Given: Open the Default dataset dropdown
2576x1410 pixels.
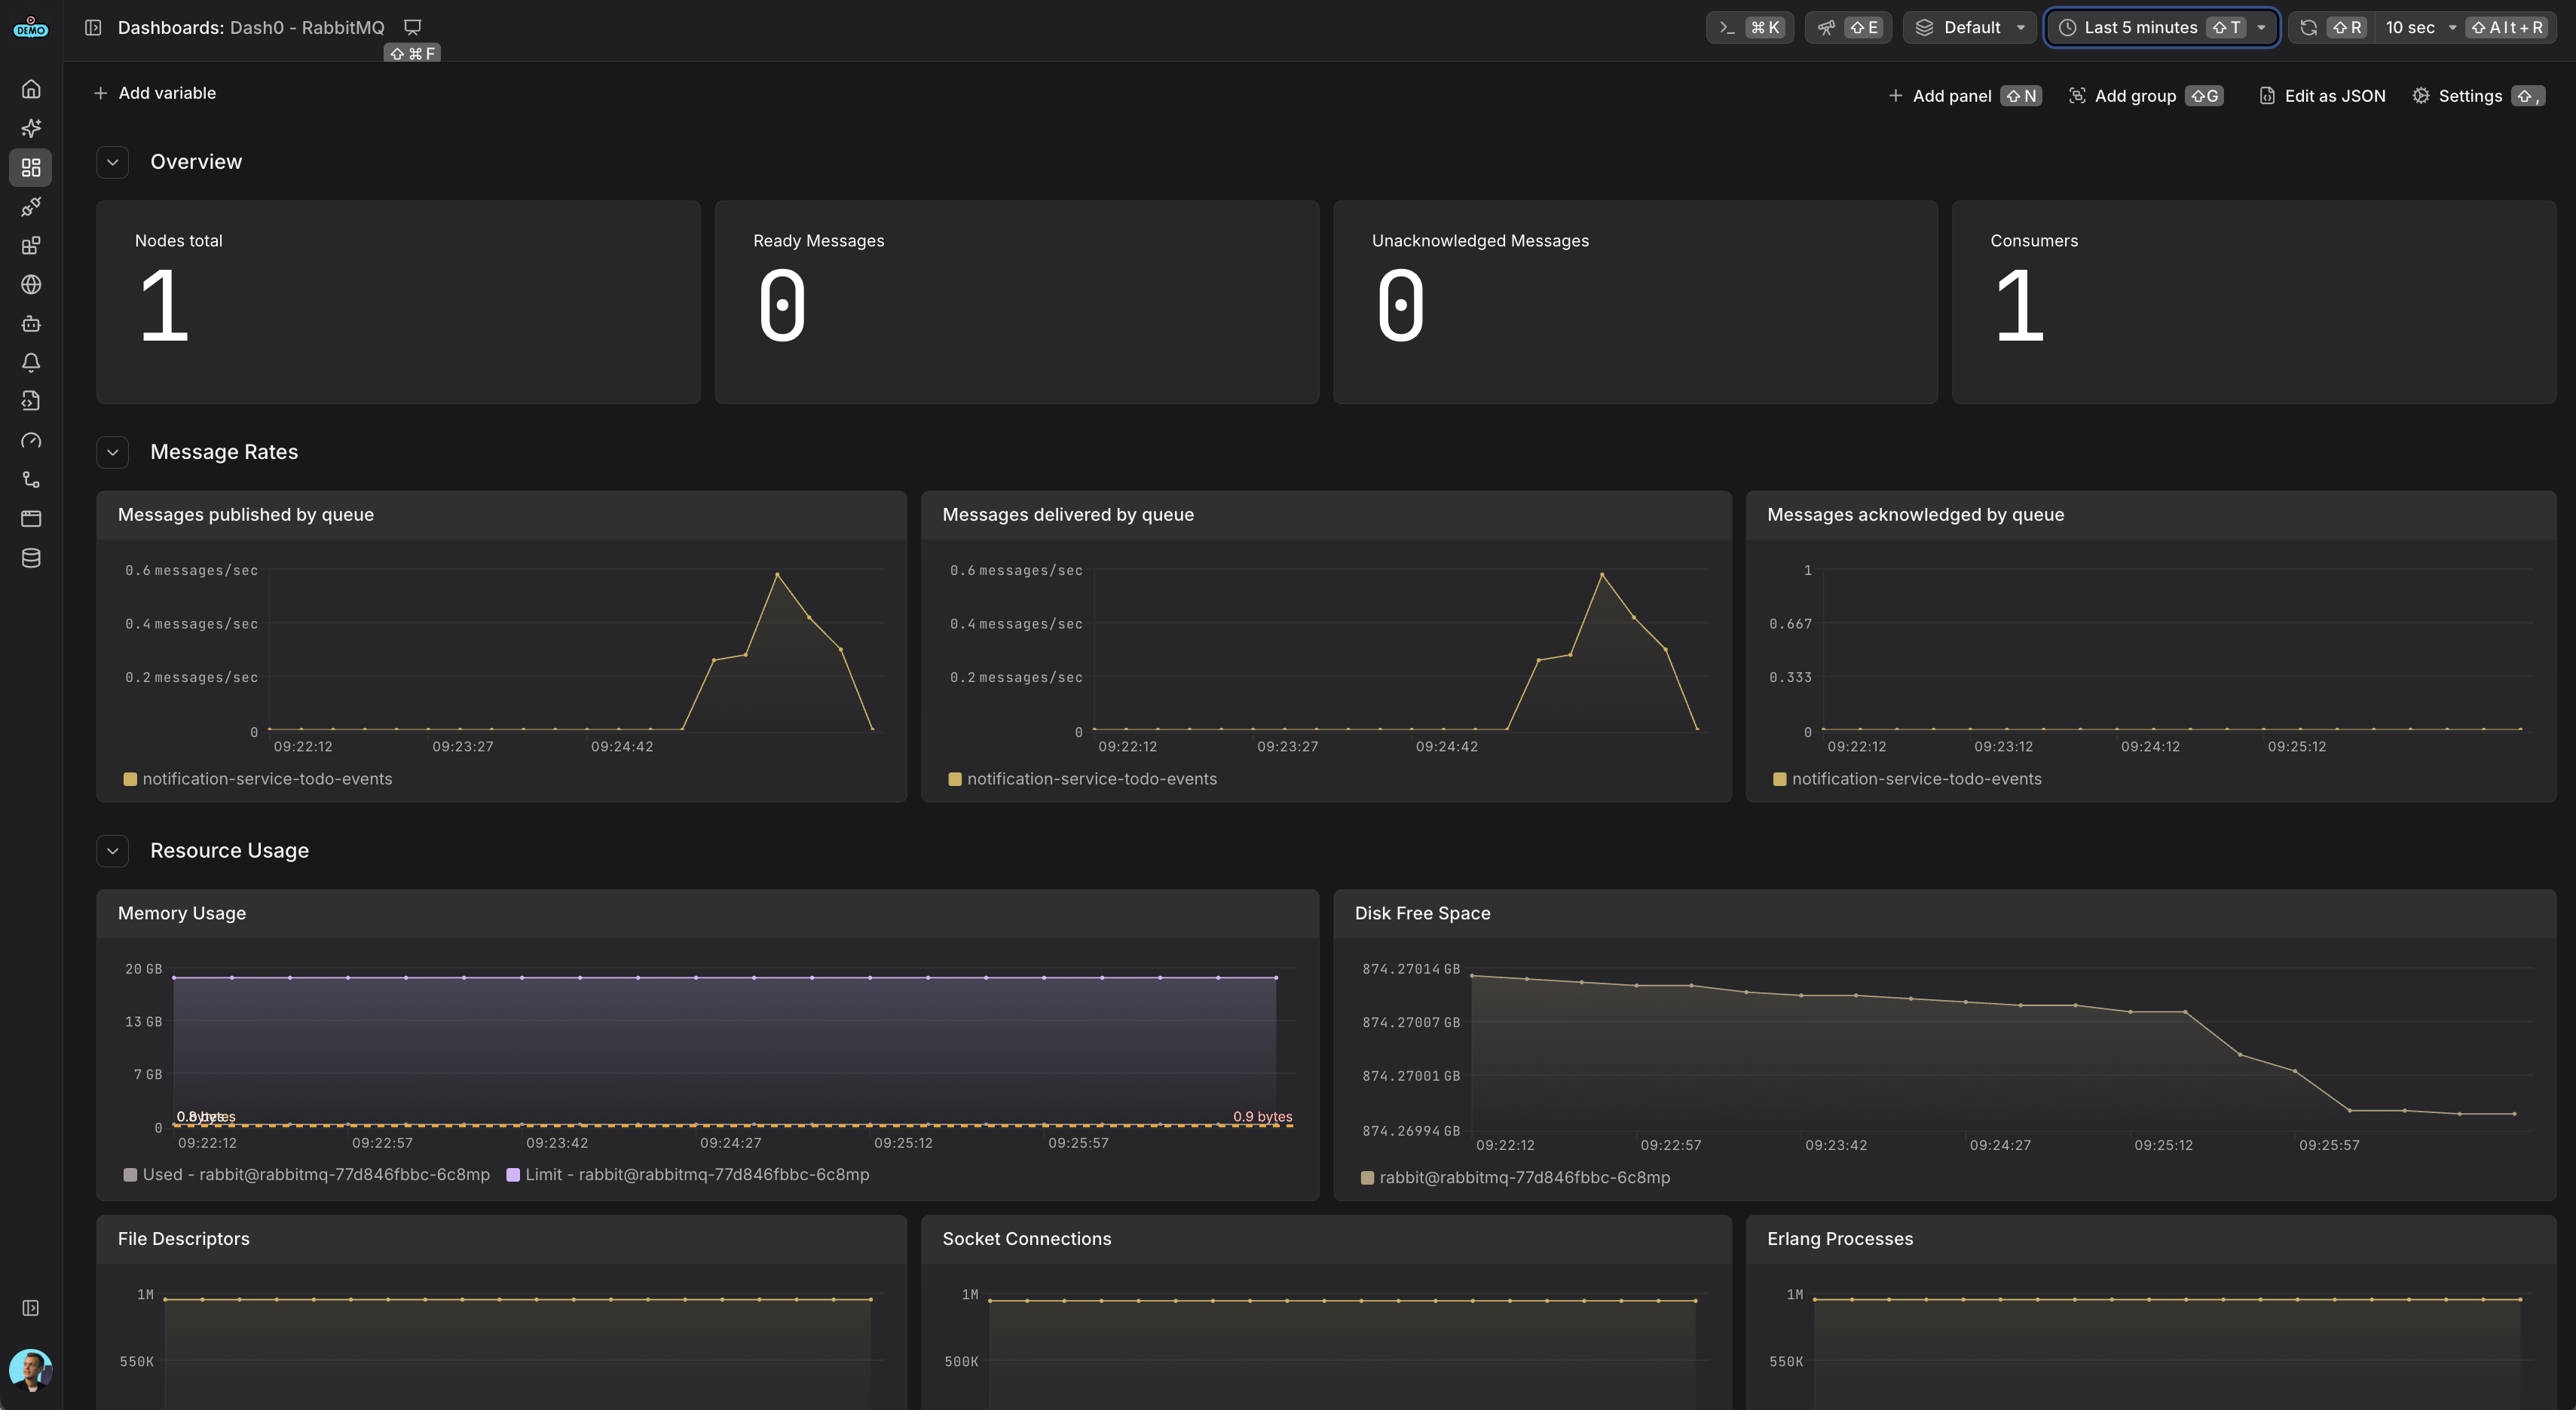Looking at the screenshot, I should point(1970,27).
